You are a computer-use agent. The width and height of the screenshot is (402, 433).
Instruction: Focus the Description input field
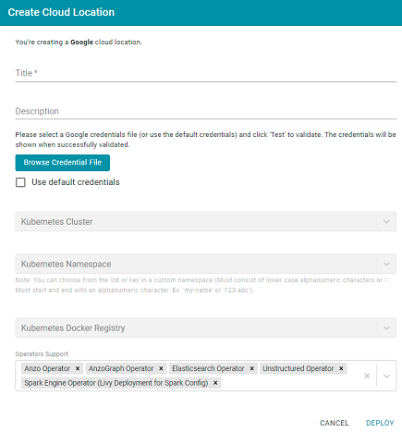206,111
